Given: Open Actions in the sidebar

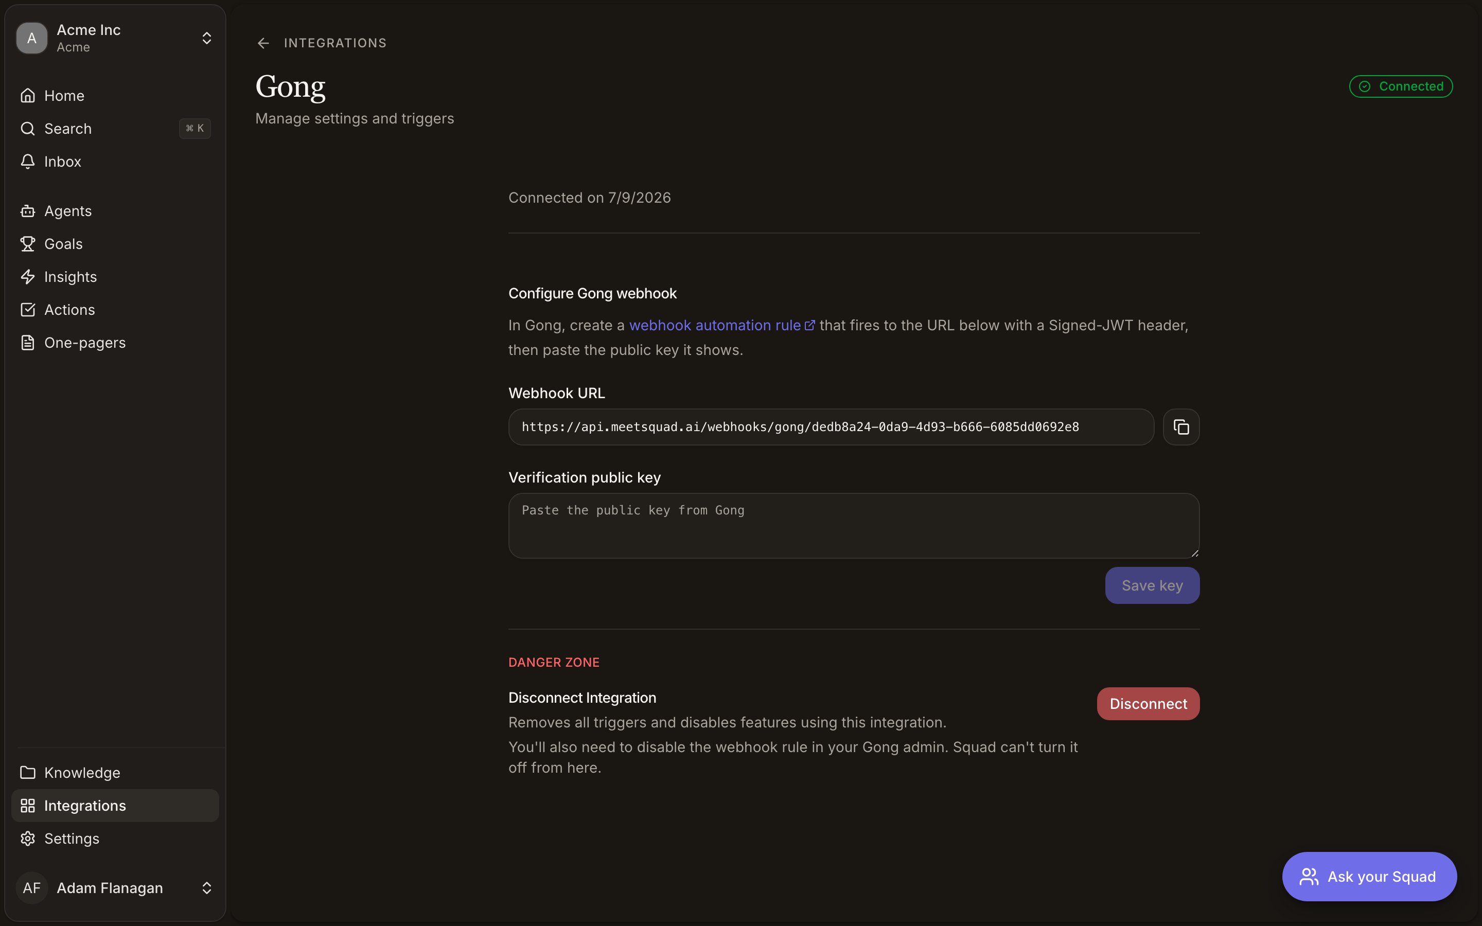Looking at the screenshot, I should click(115, 310).
